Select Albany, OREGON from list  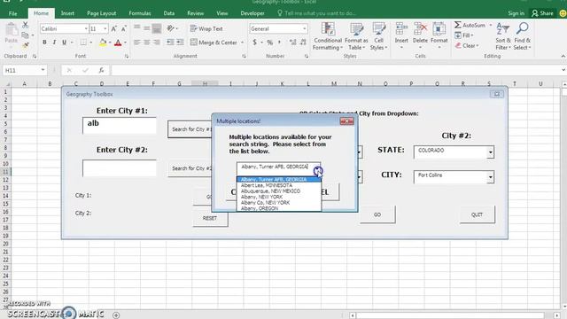point(278,208)
